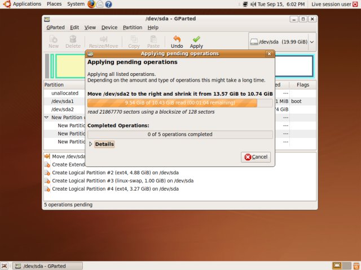Collapse the New Partition tree row
Image resolution: width=361 pixels, height=270 pixels.
(46, 118)
